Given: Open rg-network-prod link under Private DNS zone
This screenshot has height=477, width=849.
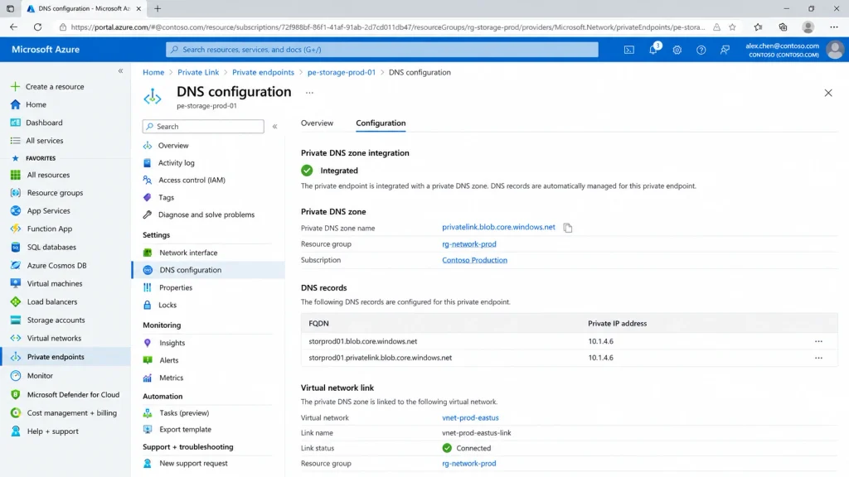Looking at the screenshot, I should pyautogui.click(x=469, y=244).
